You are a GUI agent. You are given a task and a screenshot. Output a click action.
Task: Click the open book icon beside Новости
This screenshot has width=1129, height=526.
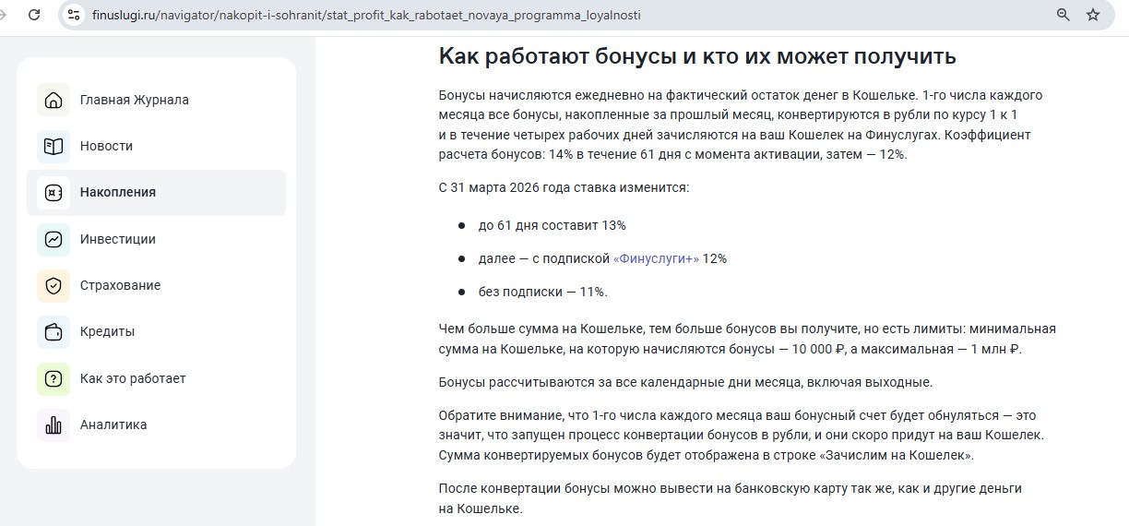[53, 146]
